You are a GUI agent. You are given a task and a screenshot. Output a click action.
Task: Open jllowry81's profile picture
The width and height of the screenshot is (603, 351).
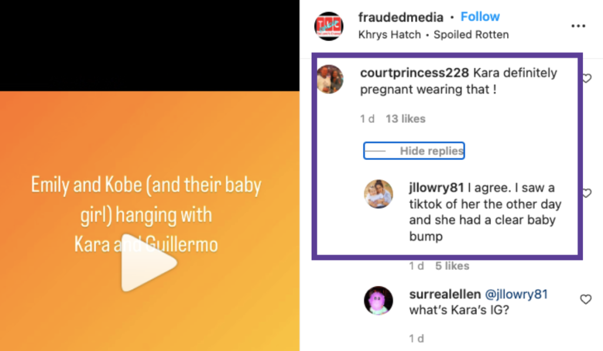tap(379, 194)
